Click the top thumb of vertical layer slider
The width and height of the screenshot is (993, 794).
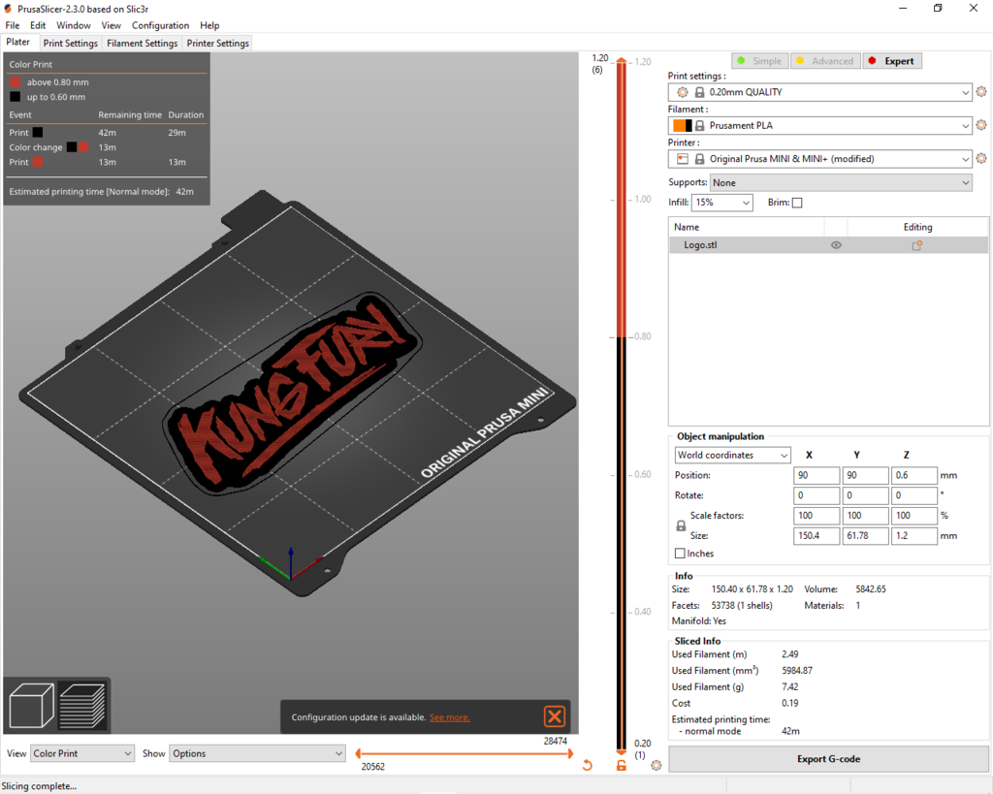(622, 61)
